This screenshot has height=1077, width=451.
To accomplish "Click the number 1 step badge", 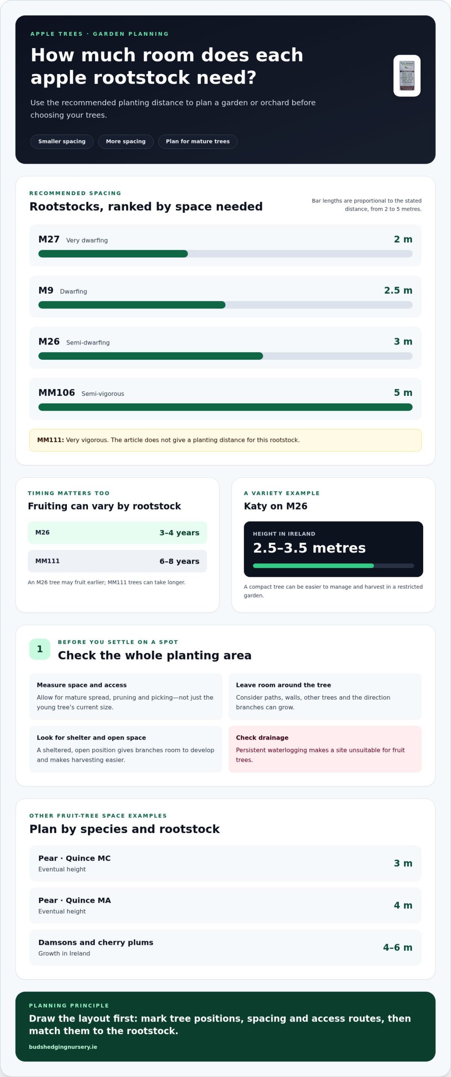I will [40, 649].
